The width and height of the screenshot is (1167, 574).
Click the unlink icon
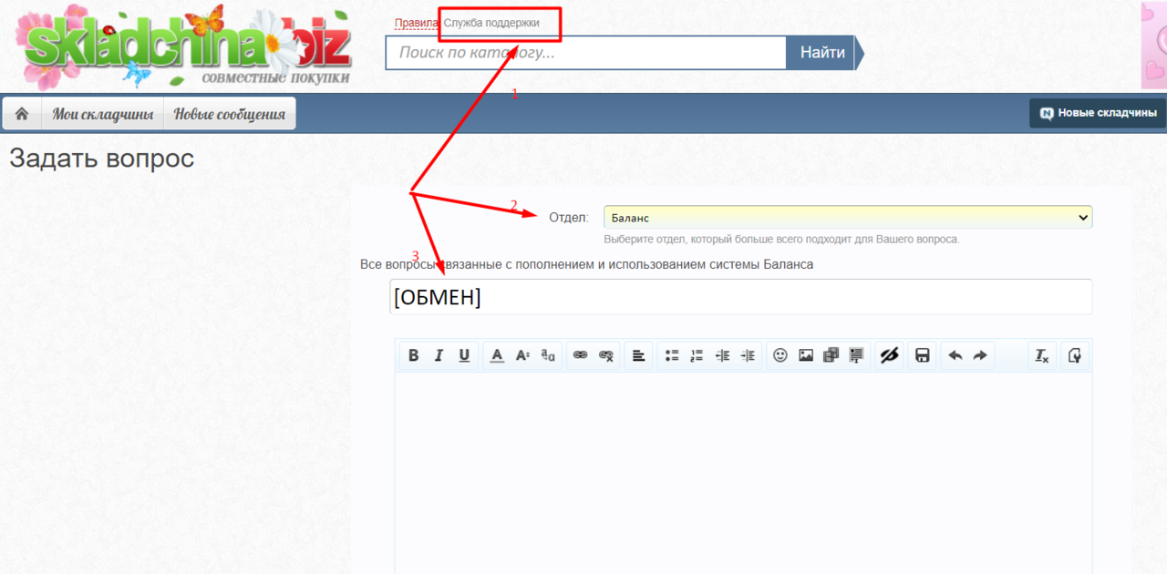[605, 355]
